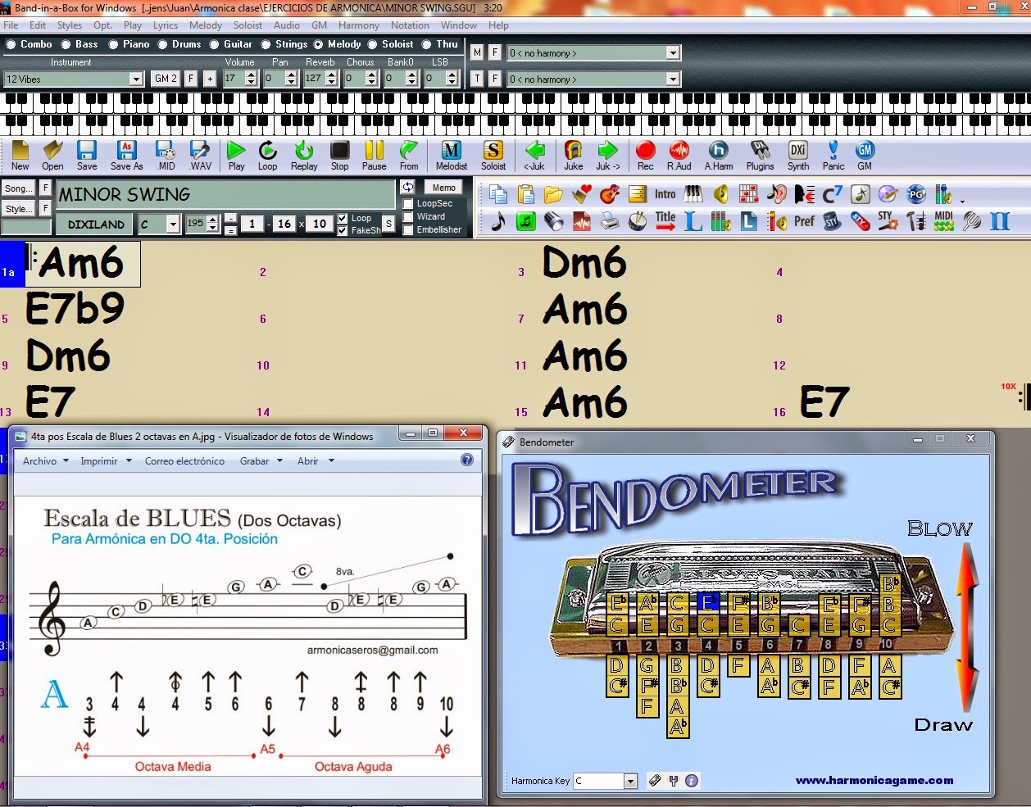
Task: Open the Styles menu
Action: (70, 25)
